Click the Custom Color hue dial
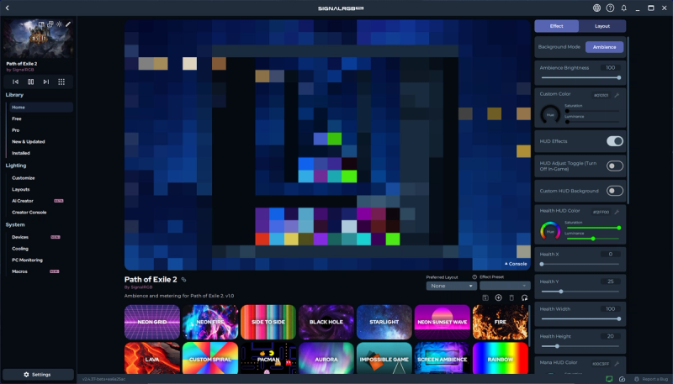Image resolution: width=673 pixels, height=384 pixels. click(x=550, y=114)
